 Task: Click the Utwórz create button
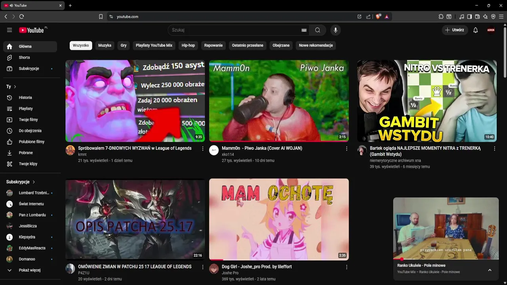(455, 30)
